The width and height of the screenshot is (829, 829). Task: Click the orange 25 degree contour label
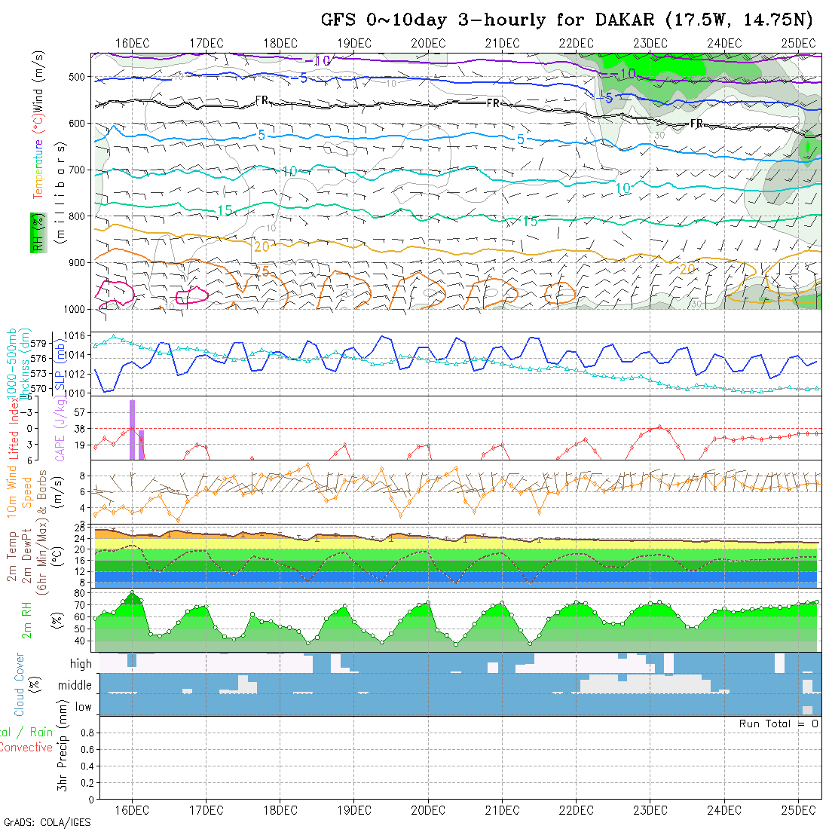(x=262, y=271)
